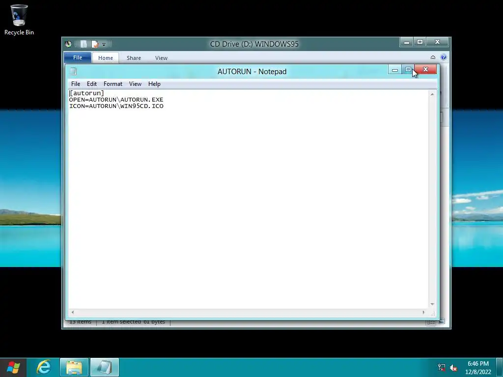This screenshot has width=503, height=377.
Task: Switch to the View tab in Explorer ribbon
Action: tap(161, 58)
